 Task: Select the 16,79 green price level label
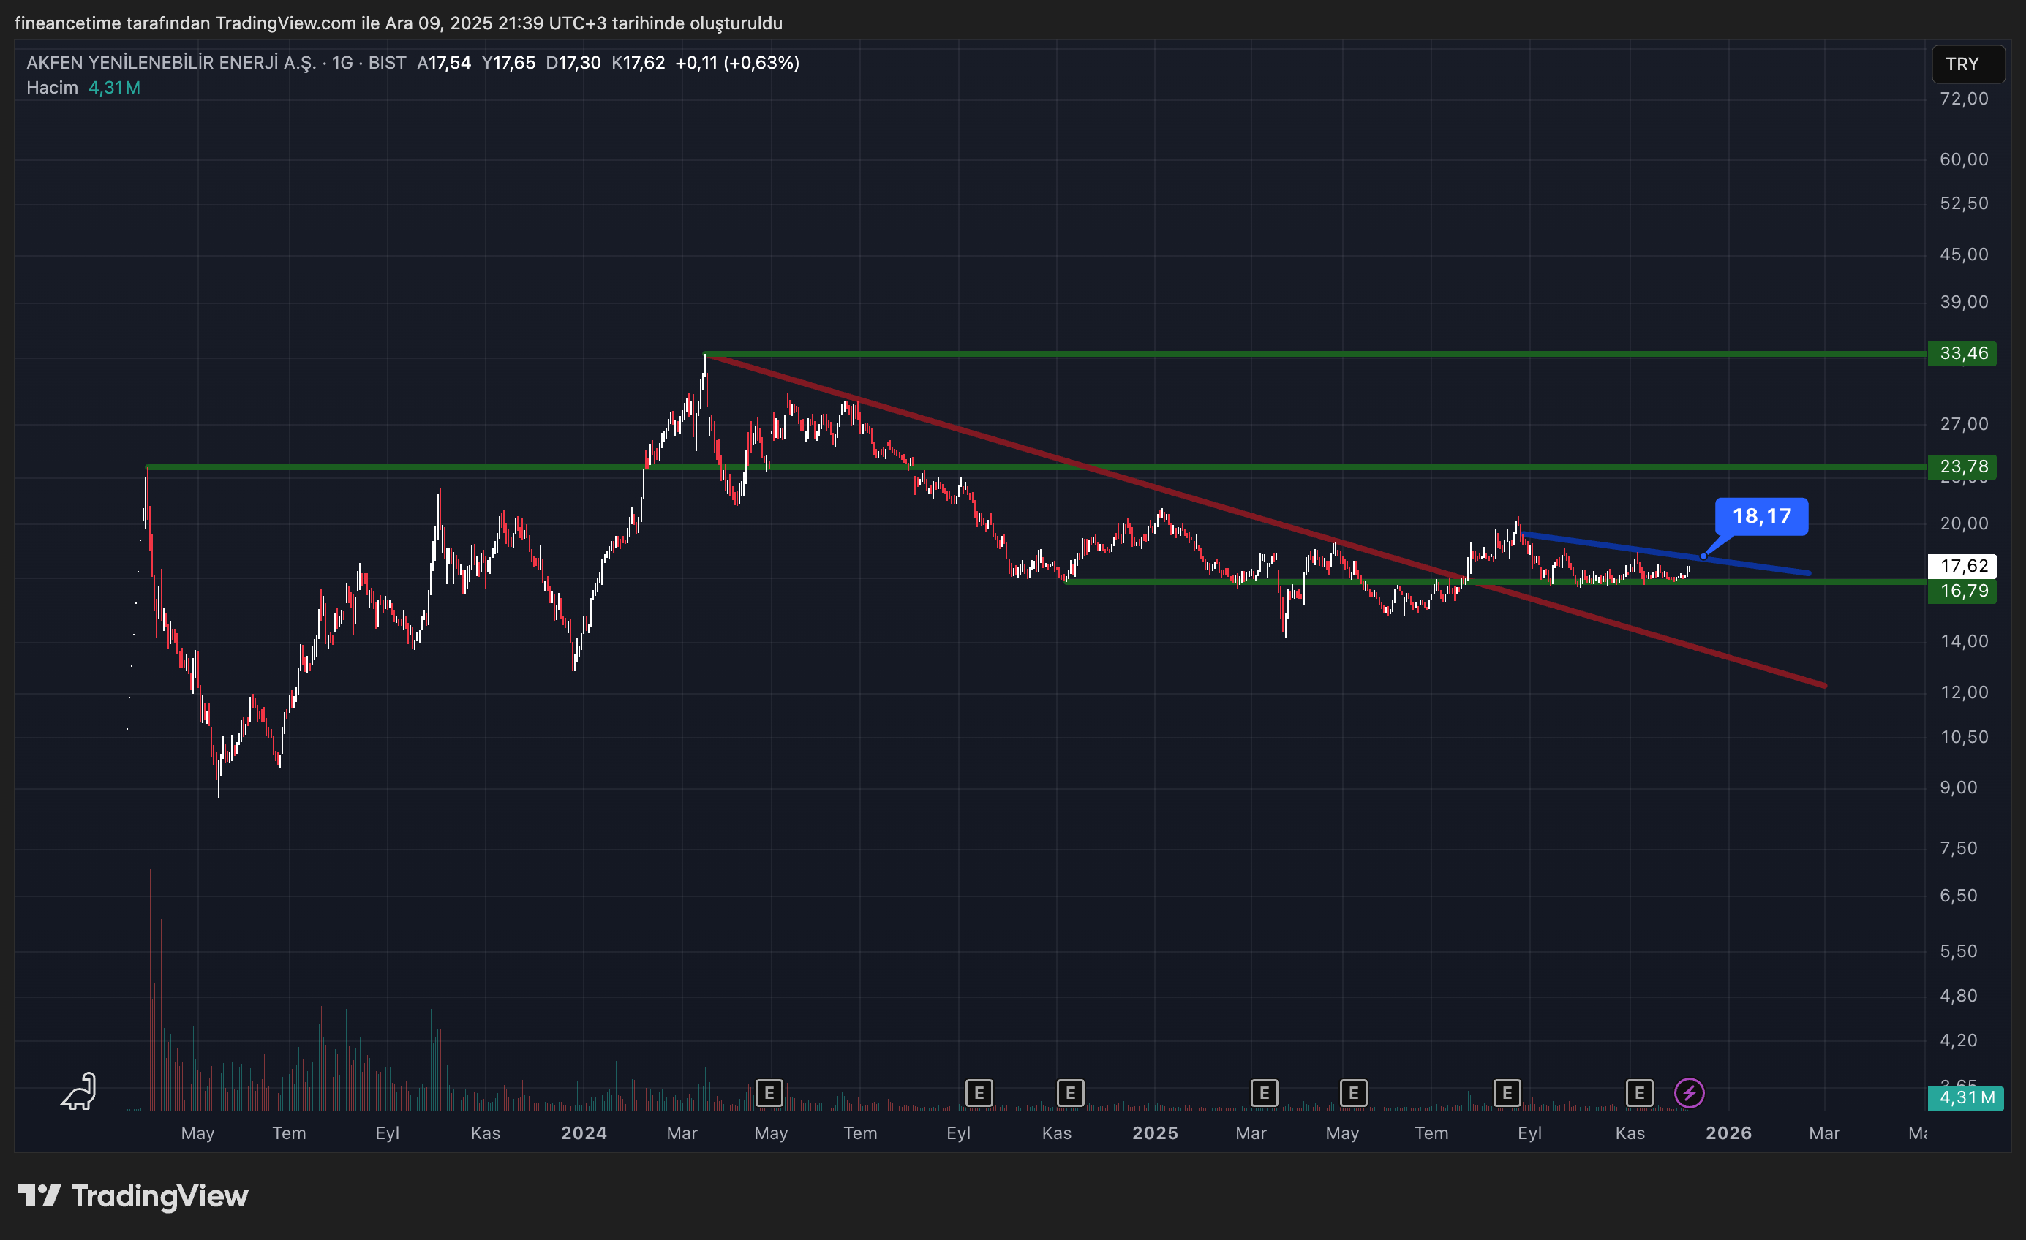coord(1962,591)
